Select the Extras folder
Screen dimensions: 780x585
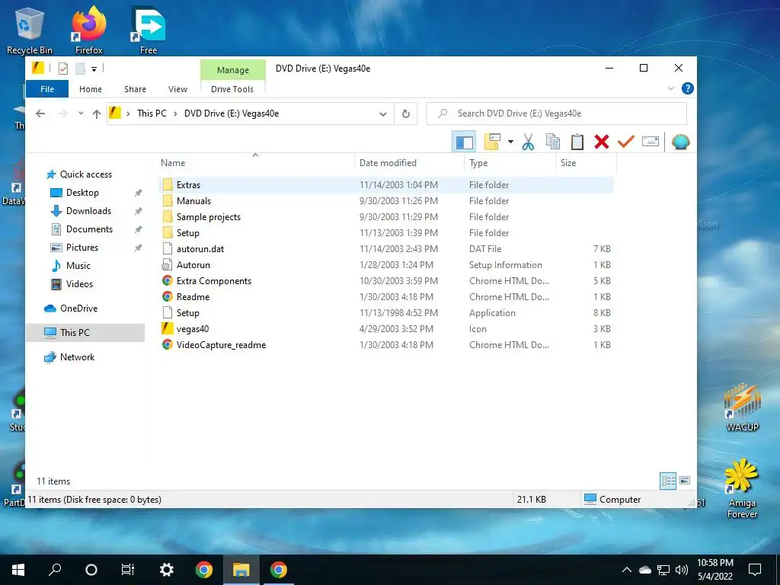(386, 185)
